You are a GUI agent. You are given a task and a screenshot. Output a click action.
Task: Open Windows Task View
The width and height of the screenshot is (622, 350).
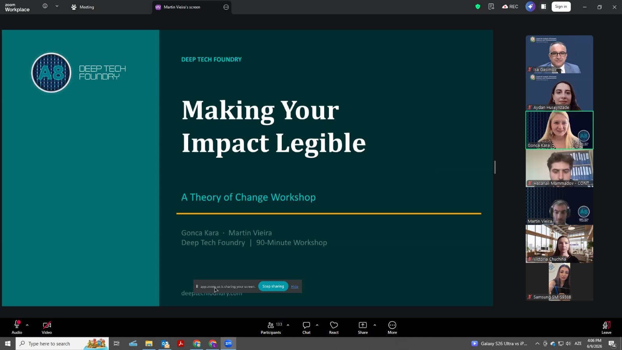[x=116, y=343]
